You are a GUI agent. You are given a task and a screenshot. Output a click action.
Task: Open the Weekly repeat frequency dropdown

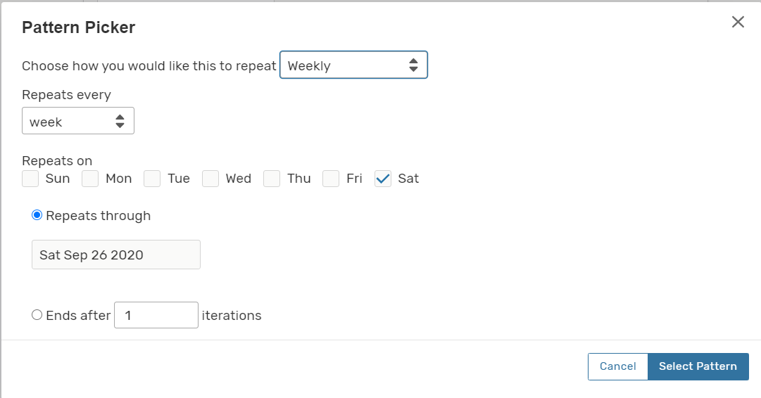click(353, 65)
